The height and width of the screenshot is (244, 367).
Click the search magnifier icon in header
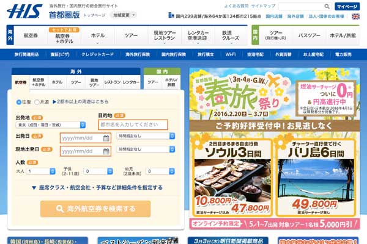click(x=327, y=7)
